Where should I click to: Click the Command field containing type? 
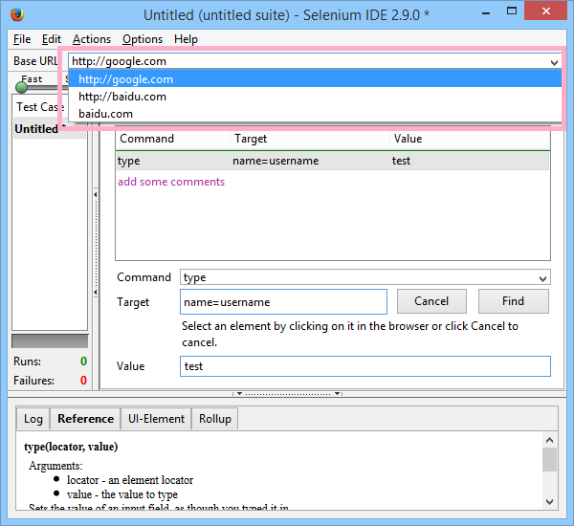[x=359, y=277]
